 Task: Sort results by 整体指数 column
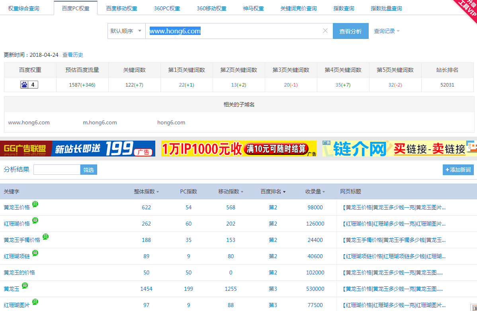(x=146, y=191)
